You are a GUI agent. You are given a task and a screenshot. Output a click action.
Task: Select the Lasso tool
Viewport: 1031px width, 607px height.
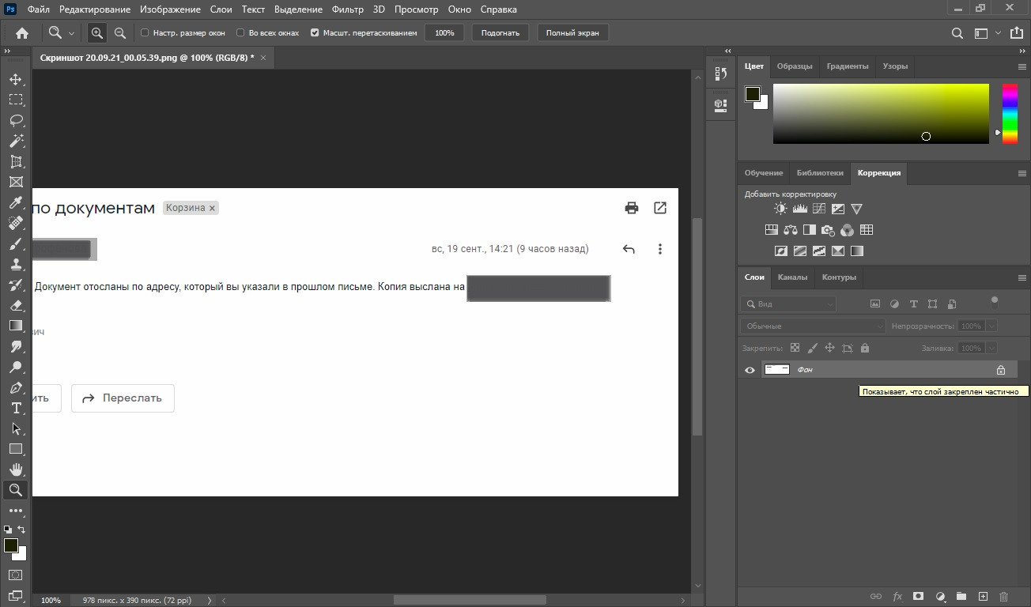(x=16, y=120)
